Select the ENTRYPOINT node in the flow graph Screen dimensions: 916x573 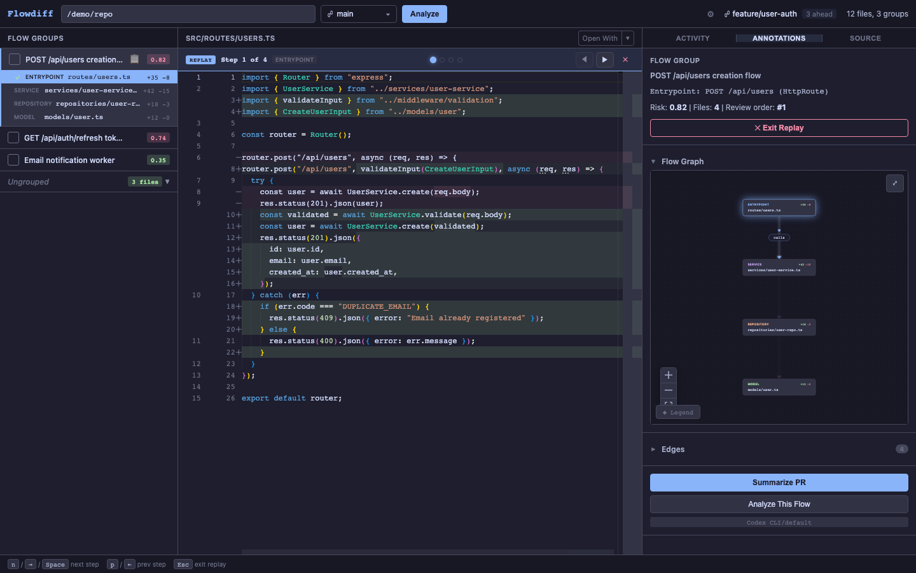(779, 208)
